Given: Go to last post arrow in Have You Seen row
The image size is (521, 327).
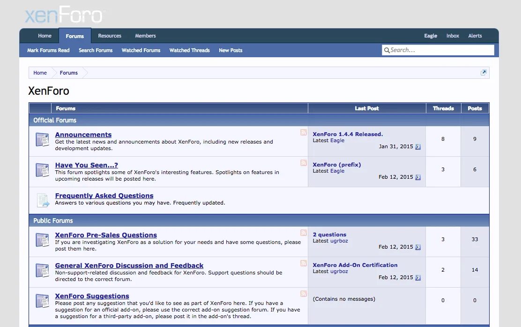Looking at the screenshot, I should click(x=418, y=177).
